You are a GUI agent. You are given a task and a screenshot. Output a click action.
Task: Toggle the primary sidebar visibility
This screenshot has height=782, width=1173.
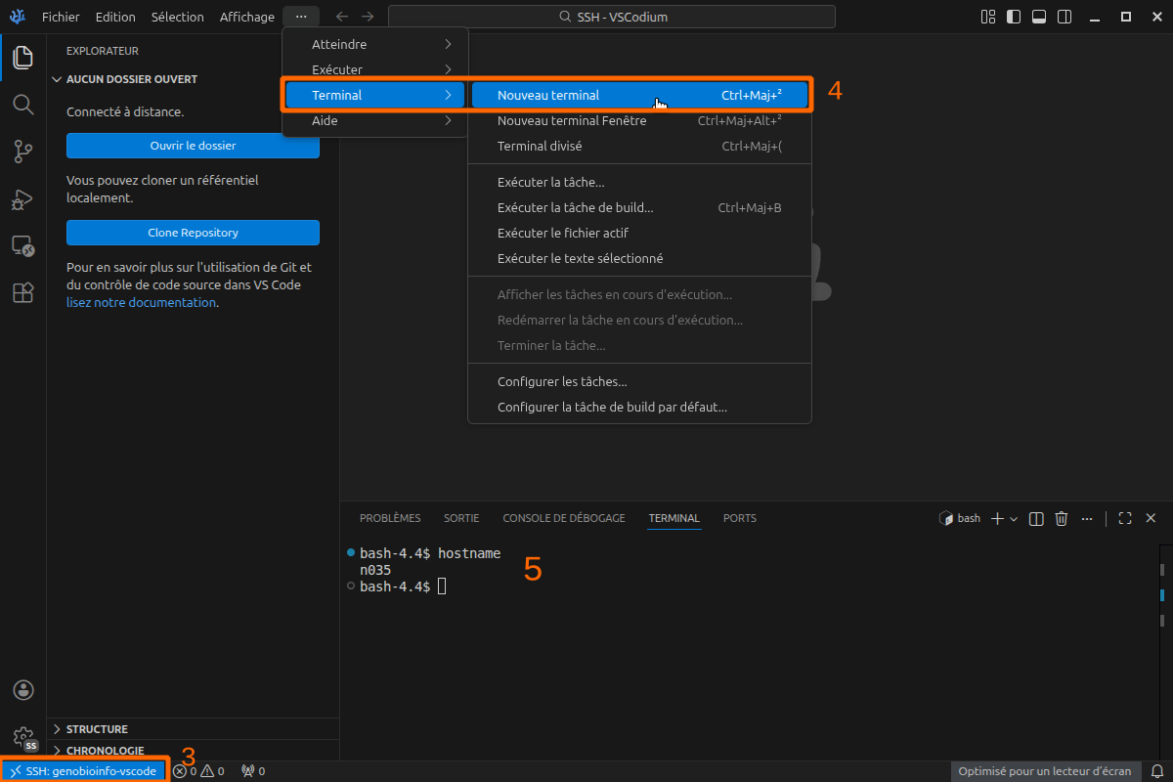(1014, 17)
